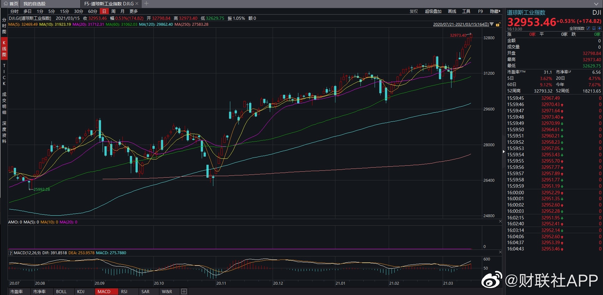Click the MA(60) moving average label
Screen dimensions: 603x295
pos(121,24)
